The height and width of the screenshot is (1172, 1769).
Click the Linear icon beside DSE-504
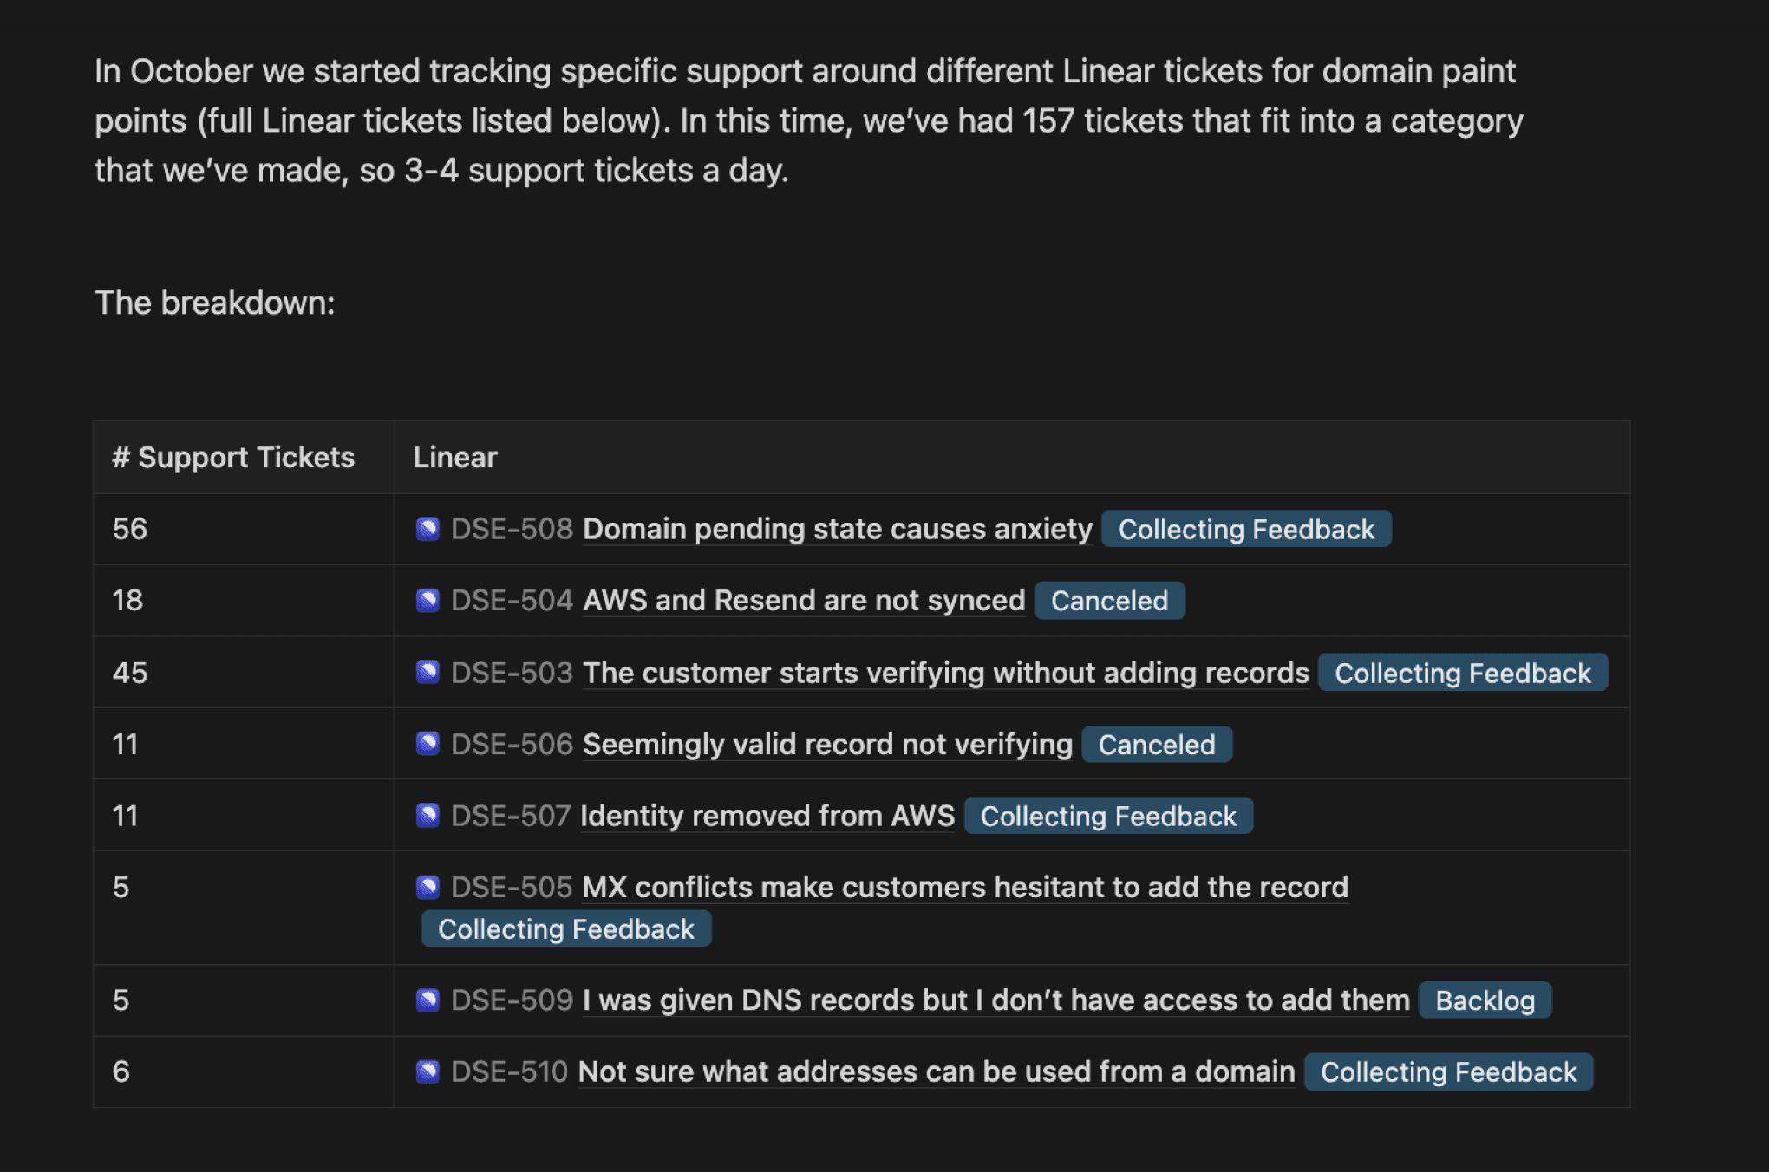click(428, 601)
